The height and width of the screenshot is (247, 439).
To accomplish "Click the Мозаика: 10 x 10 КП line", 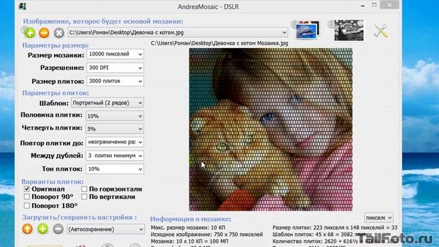I will point(189,241).
